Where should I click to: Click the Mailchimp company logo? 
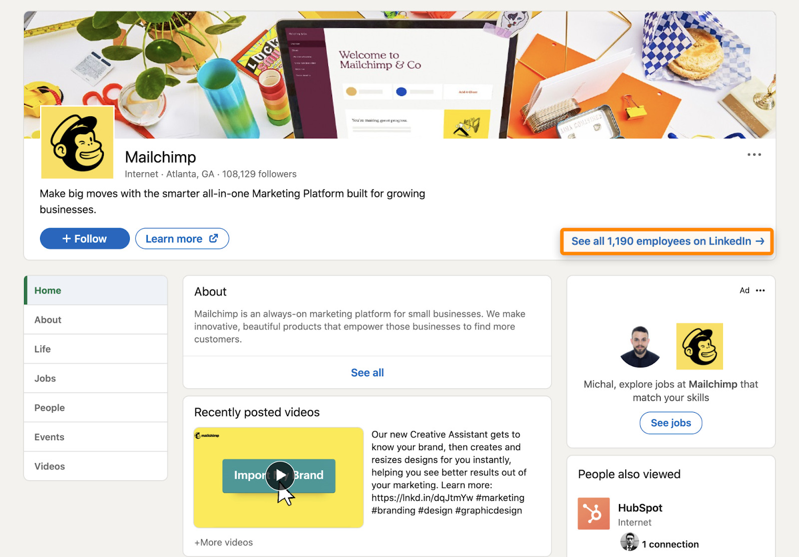pos(77,142)
